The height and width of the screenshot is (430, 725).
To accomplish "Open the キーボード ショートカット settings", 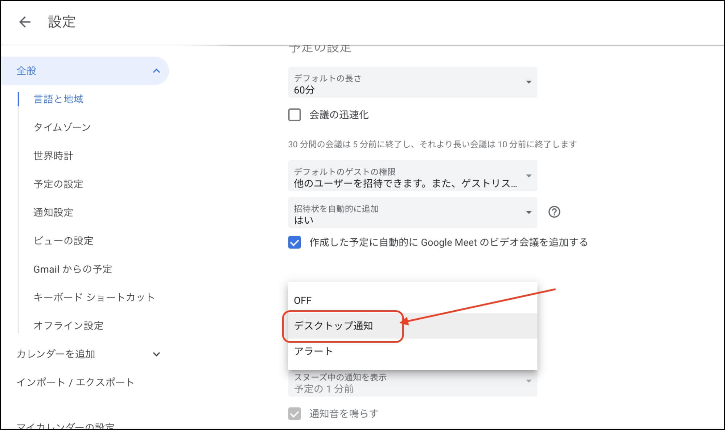I will (x=94, y=297).
